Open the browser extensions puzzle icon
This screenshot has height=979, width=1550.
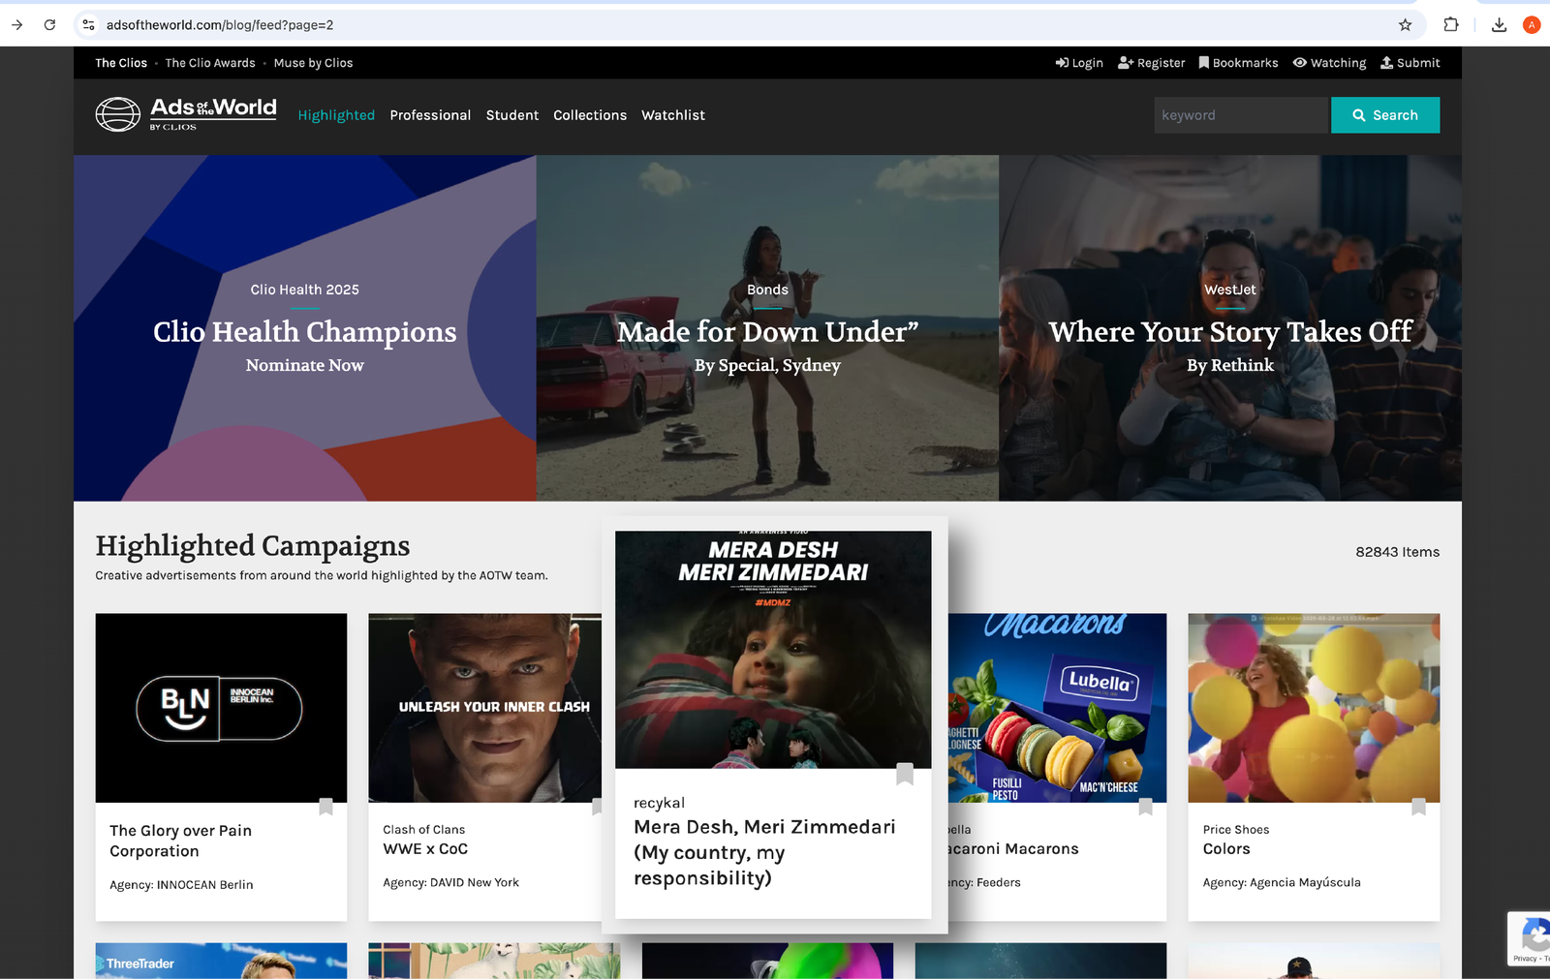point(1450,25)
